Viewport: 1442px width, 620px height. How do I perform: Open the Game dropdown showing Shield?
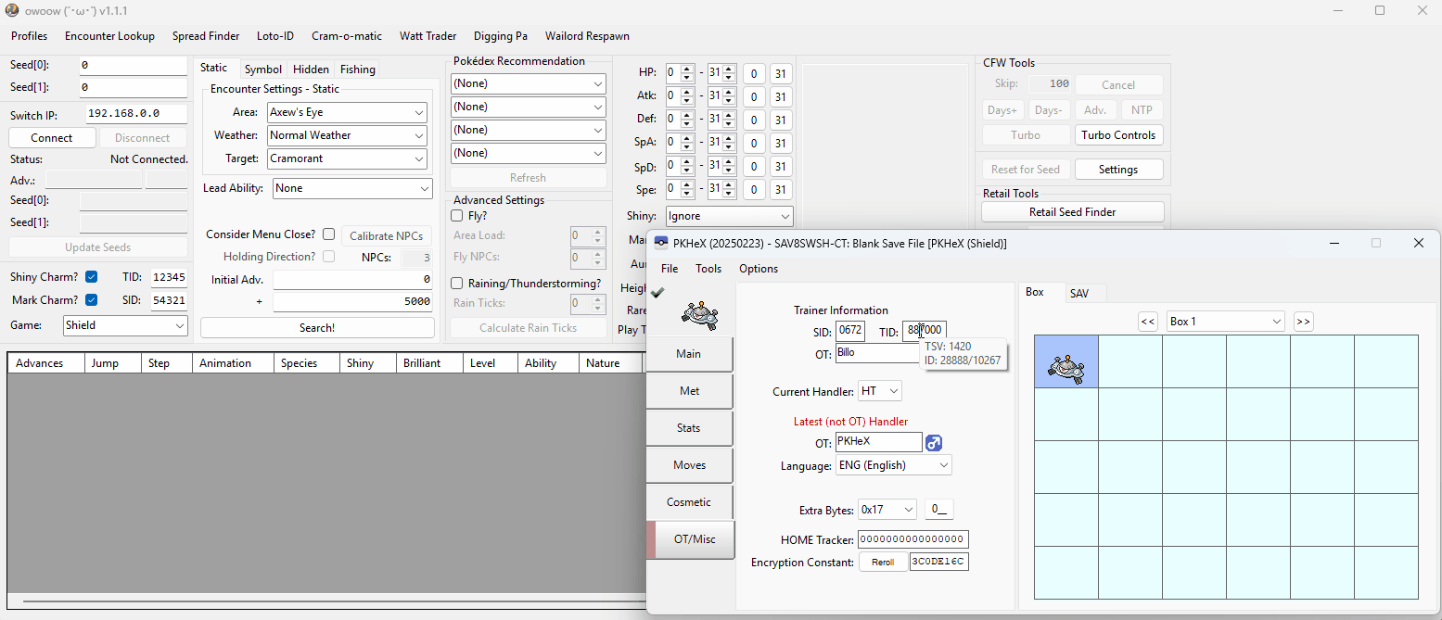click(125, 326)
